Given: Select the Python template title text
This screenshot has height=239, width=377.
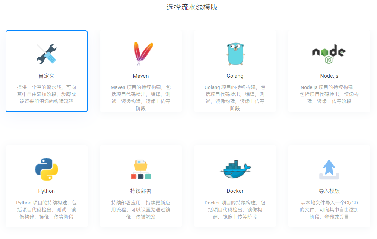Looking at the screenshot, I should point(47,191).
